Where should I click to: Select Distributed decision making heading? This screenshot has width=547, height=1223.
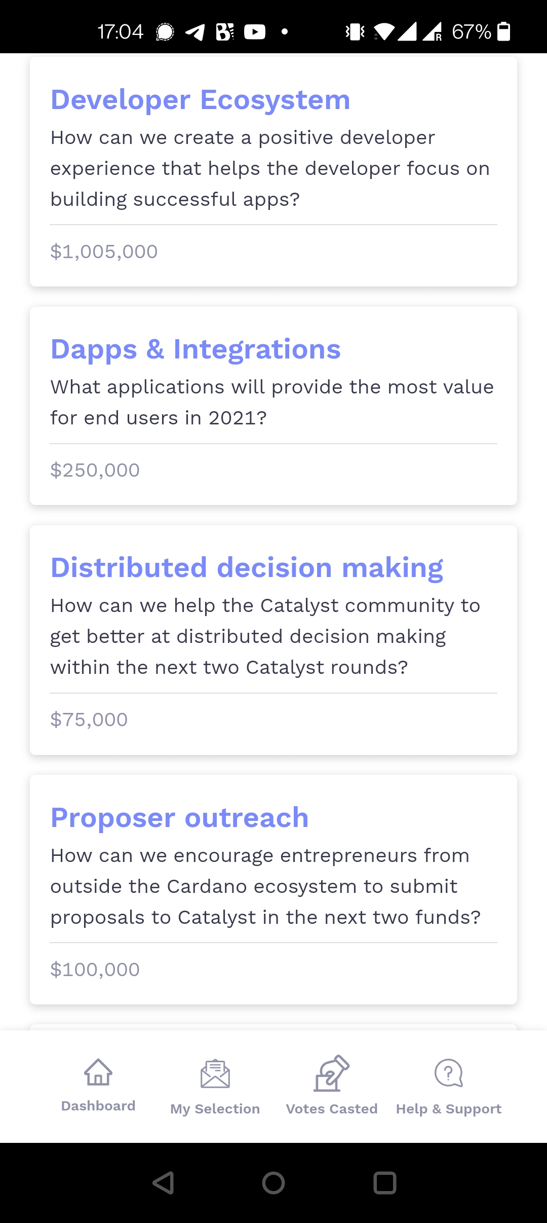pyautogui.click(x=247, y=567)
